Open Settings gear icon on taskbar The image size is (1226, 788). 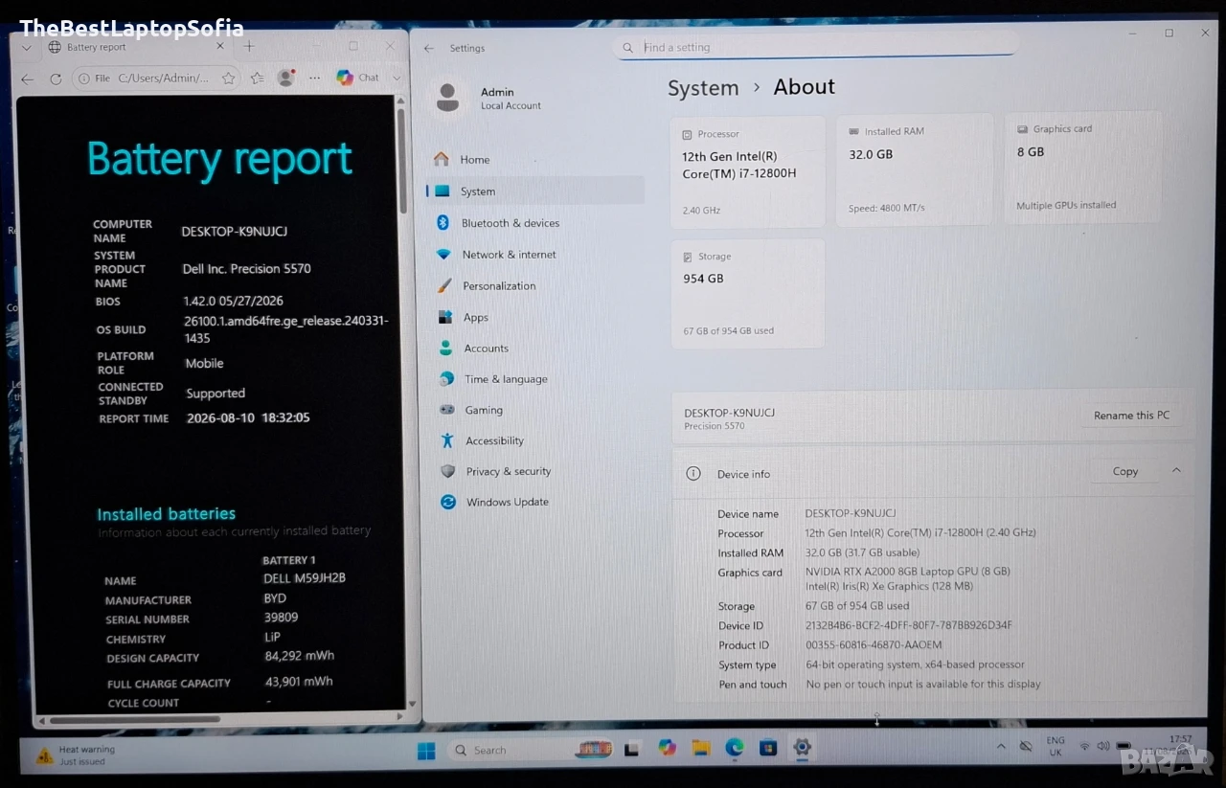tap(803, 748)
